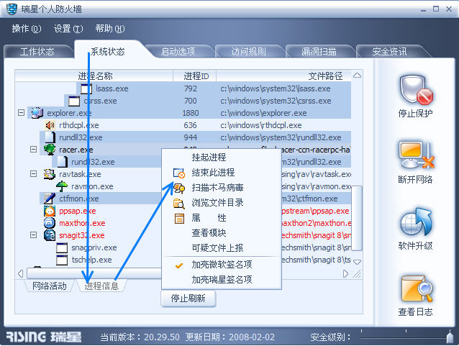The height and width of the screenshot is (346, 459).
Task: Choose 查看模块 from context menu
Action: (222, 233)
